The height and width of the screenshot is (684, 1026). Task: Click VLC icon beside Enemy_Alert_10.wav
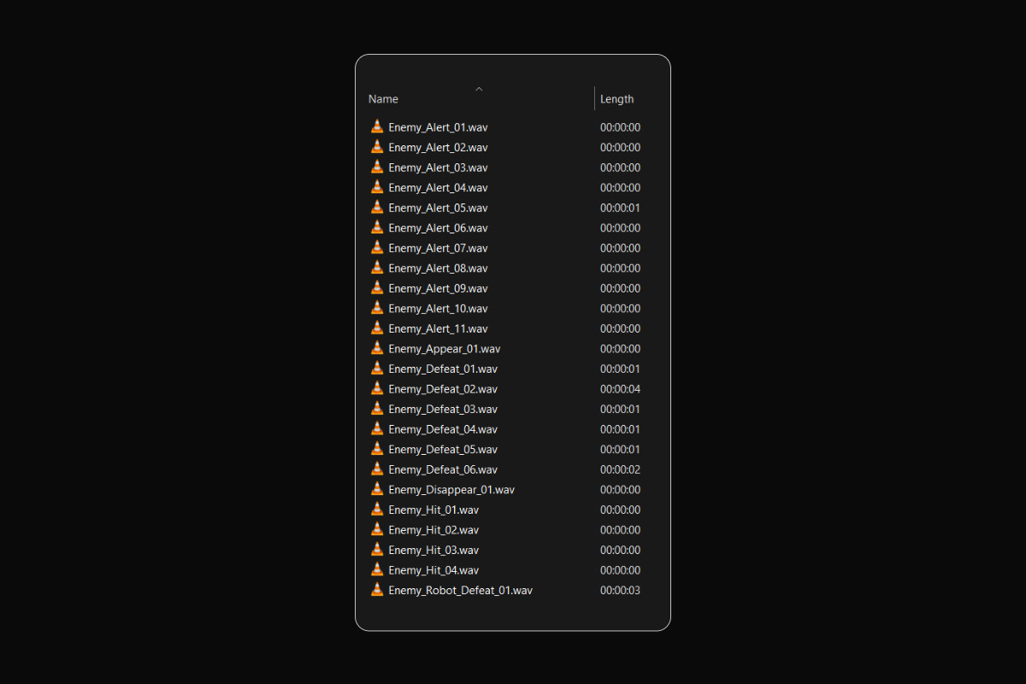377,308
